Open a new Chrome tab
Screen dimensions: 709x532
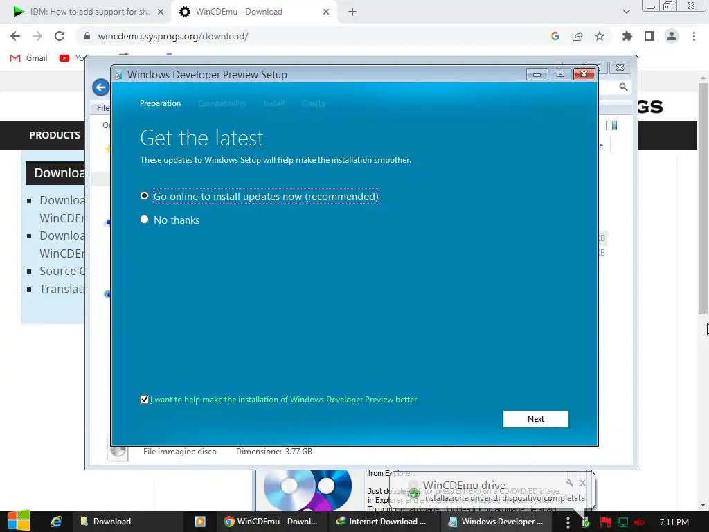352,12
